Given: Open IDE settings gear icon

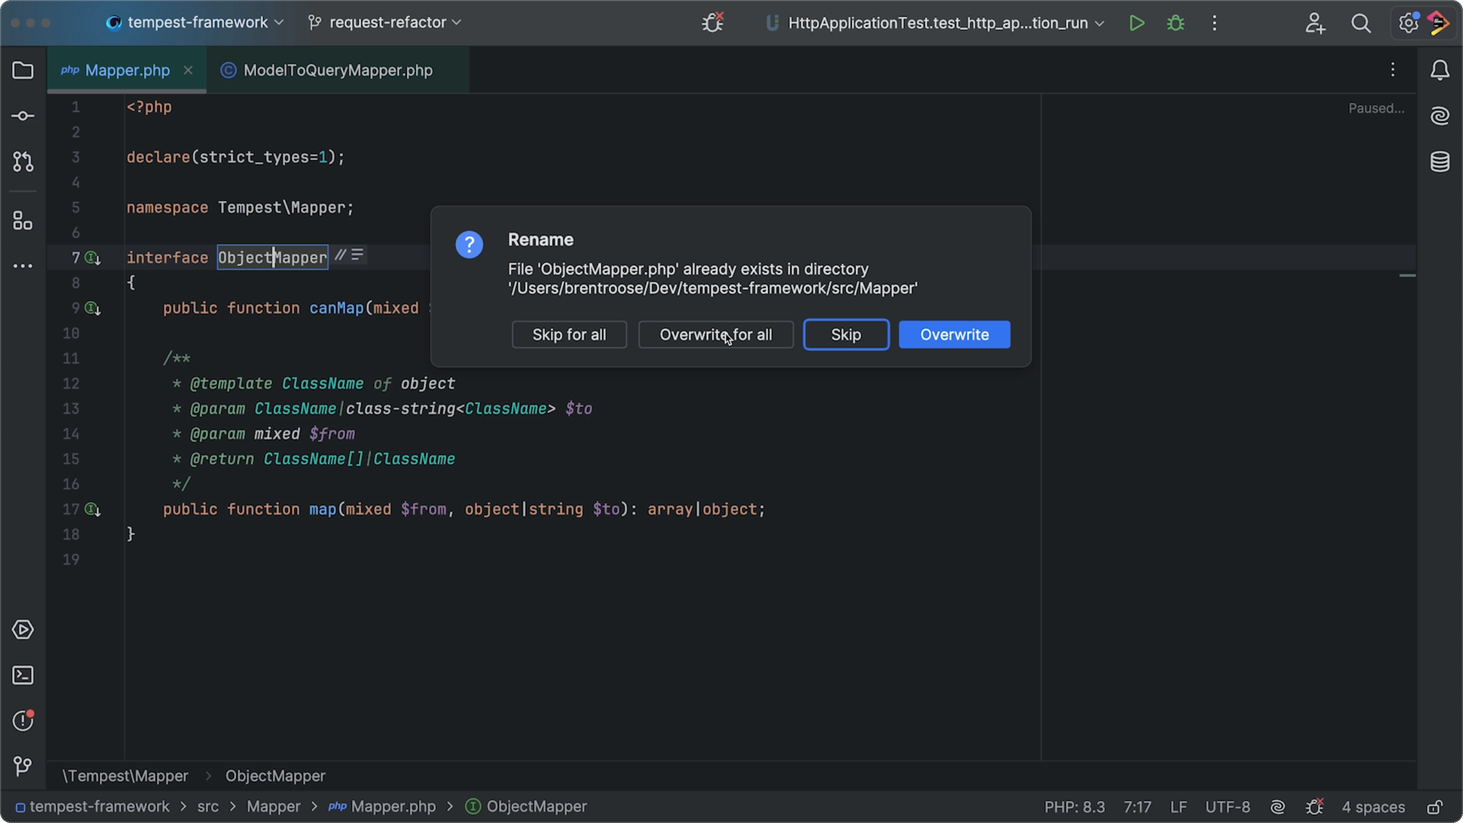Looking at the screenshot, I should click(1408, 23).
